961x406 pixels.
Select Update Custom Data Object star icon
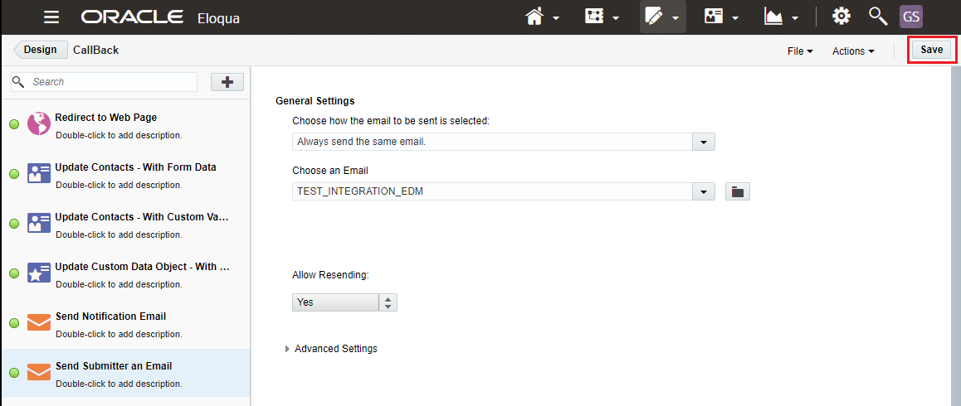(39, 273)
